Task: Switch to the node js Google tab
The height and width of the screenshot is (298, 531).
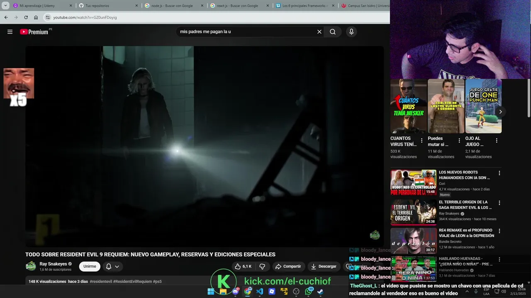Action: (174, 6)
